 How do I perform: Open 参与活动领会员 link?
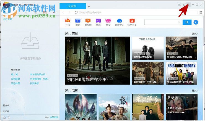[x=38, y=74]
